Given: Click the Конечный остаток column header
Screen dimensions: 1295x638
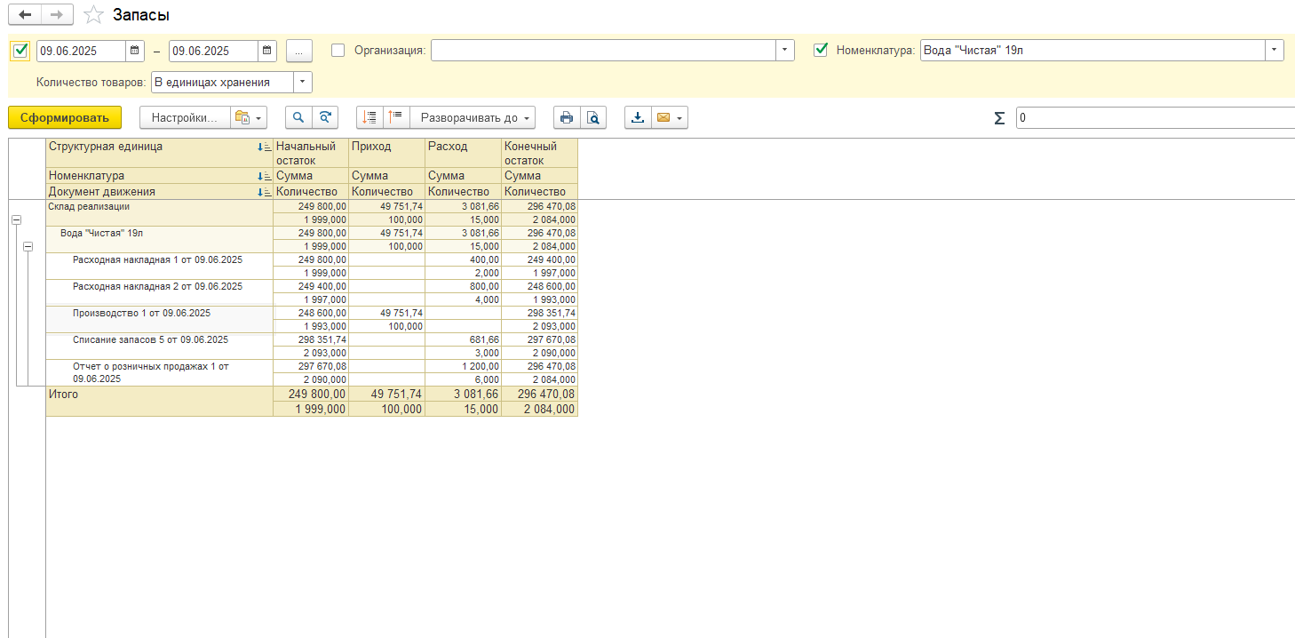Looking at the screenshot, I should [x=539, y=153].
